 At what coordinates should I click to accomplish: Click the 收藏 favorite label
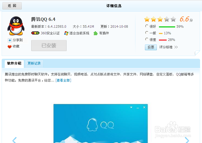[x=16, y=46]
